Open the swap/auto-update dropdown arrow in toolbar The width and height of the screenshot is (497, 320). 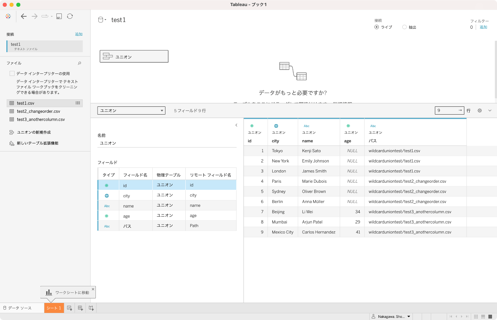[x=52, y=16]
